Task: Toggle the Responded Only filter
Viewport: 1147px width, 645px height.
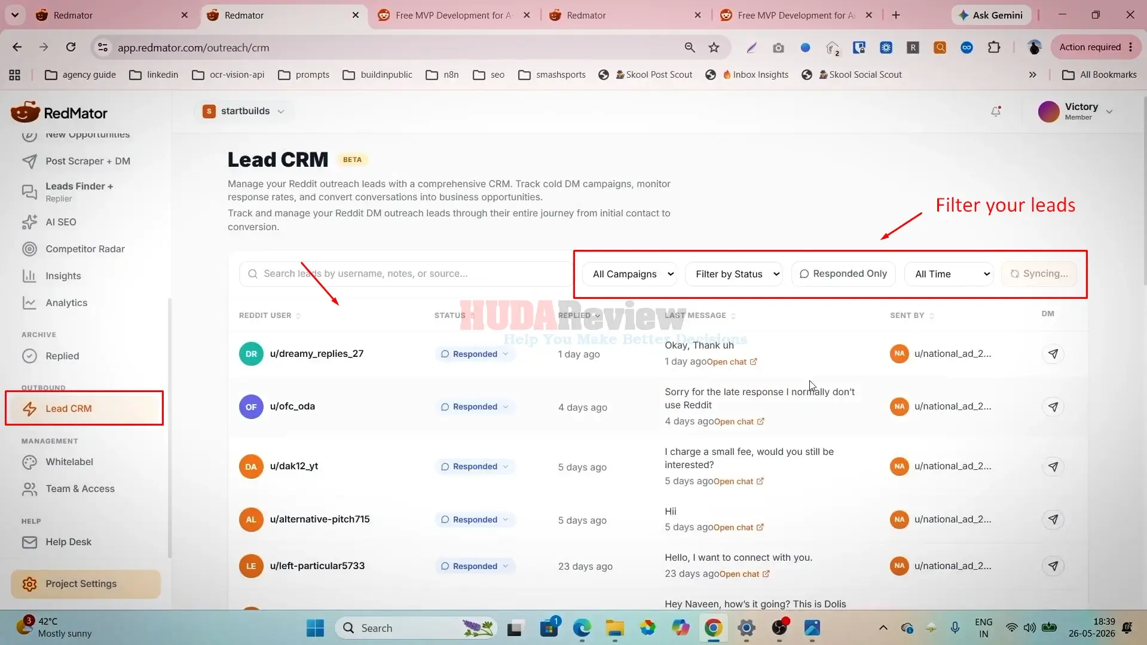Action: pos(843,274)
